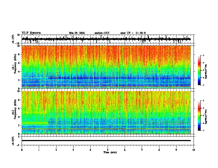Image resolution: width=218 pixels, height=168 pixels.
Task: Click the time axis tick label 5
Action: (x=108, y=150)
